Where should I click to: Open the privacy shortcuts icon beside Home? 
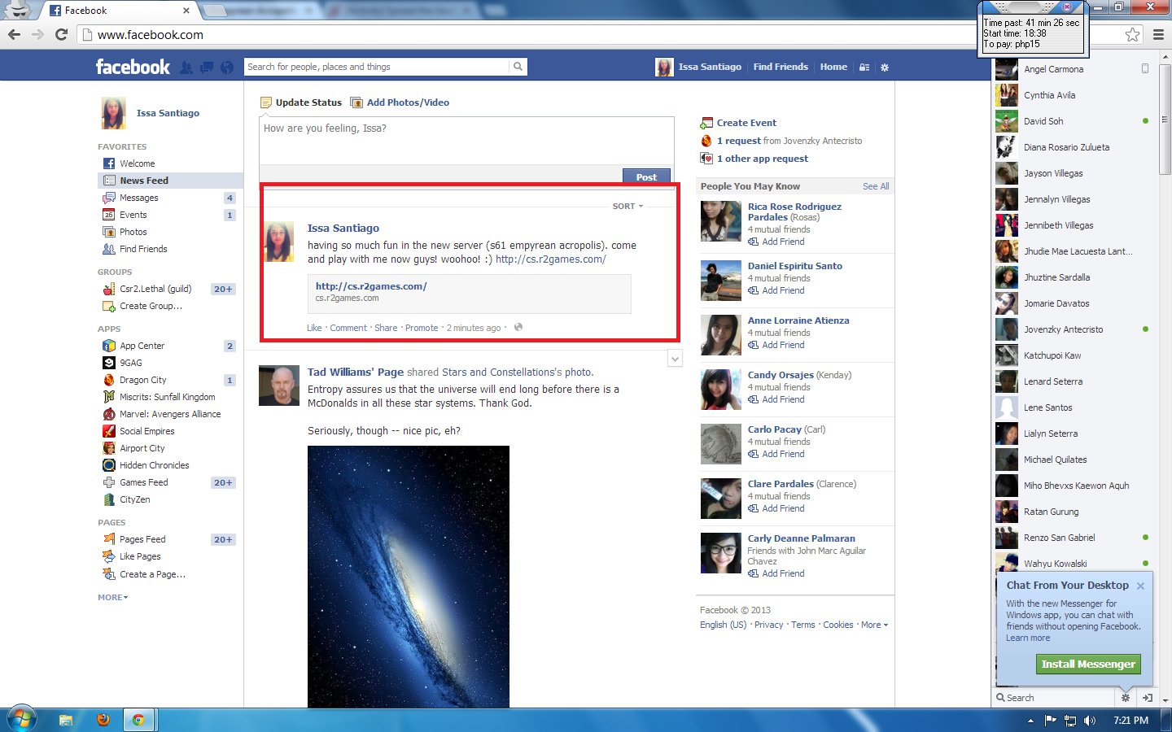[x=864, y=68]
